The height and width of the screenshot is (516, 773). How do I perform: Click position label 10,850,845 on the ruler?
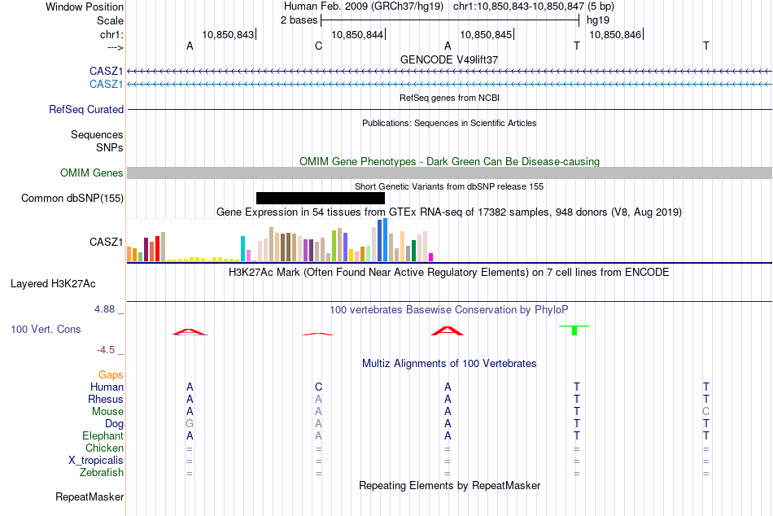point(486,34)
